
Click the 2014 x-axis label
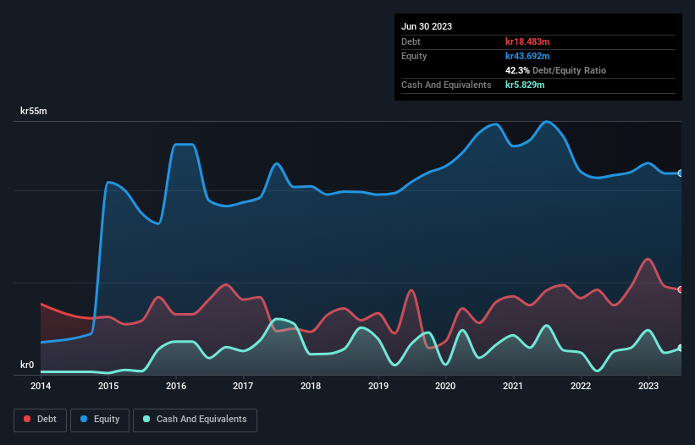tap(41, 386)
